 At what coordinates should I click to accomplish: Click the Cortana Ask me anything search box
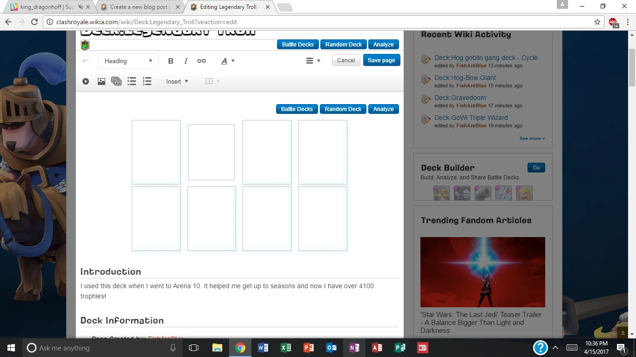(x=102, y=348)
